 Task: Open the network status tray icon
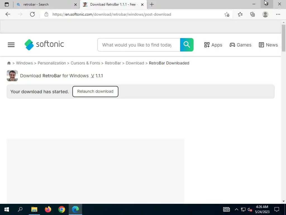(243, 209)
